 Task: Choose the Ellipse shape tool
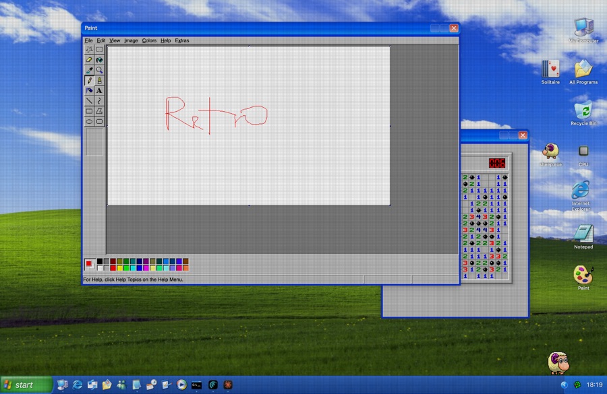(89, 121)
